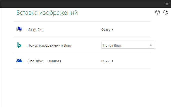Select the OneDrive — личная label
The width and height of the screenshot is (171, 108).
tap(44, 61)
